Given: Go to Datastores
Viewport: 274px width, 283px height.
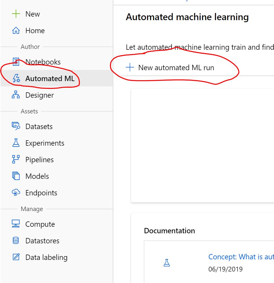Looking at the screenshot, I should [x=42, y=241].
